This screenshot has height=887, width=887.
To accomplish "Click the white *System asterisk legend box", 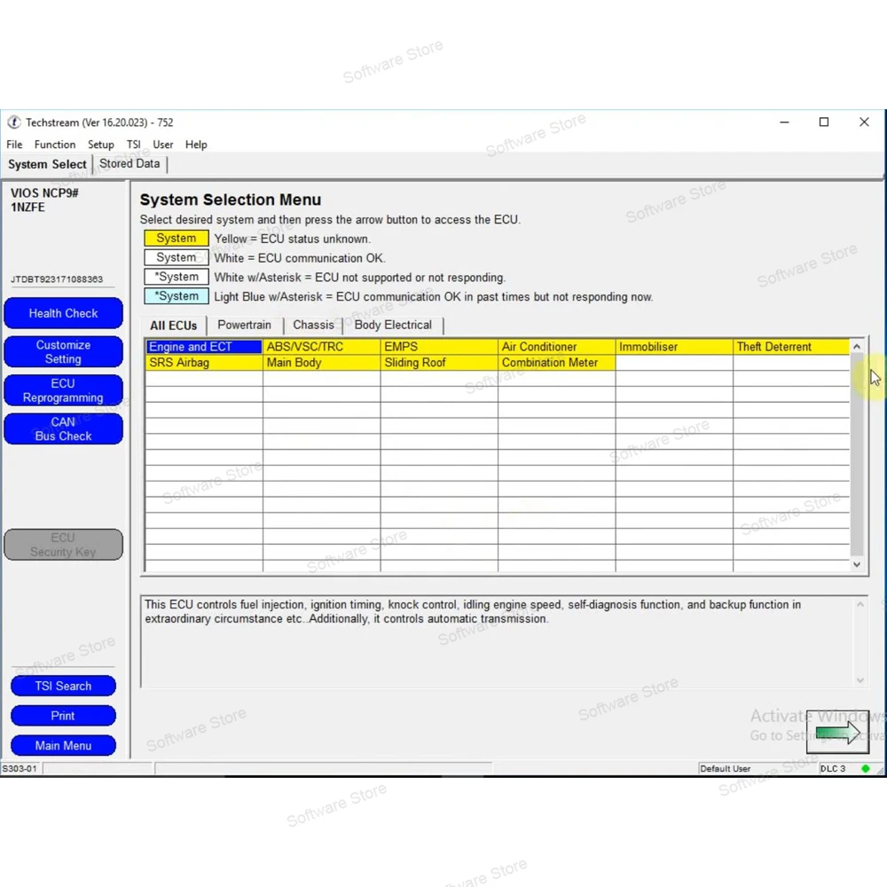I will [176, 277].
